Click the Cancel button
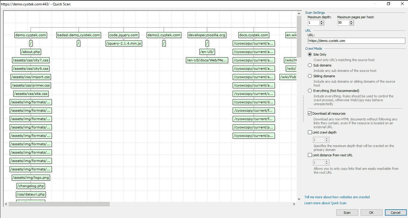 pyautogui.click(x=396, y=213)
